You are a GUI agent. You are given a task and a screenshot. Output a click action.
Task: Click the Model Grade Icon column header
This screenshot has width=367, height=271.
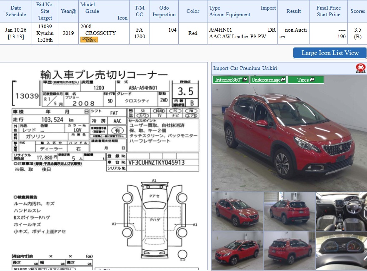pyautogui.click(x=104, y=11)
